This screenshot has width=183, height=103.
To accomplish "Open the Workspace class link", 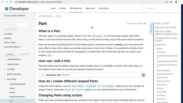I will click(97, 36).
